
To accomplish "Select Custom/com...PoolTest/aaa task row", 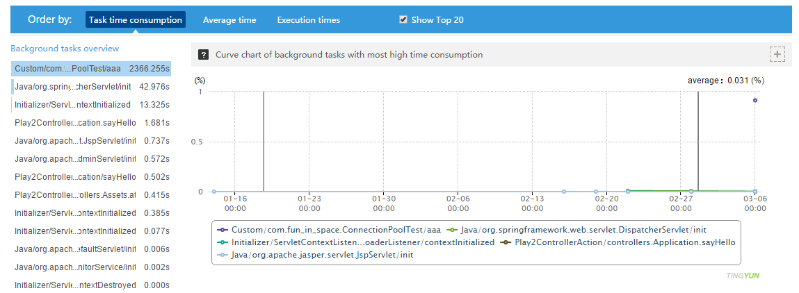I will (92, 69).
